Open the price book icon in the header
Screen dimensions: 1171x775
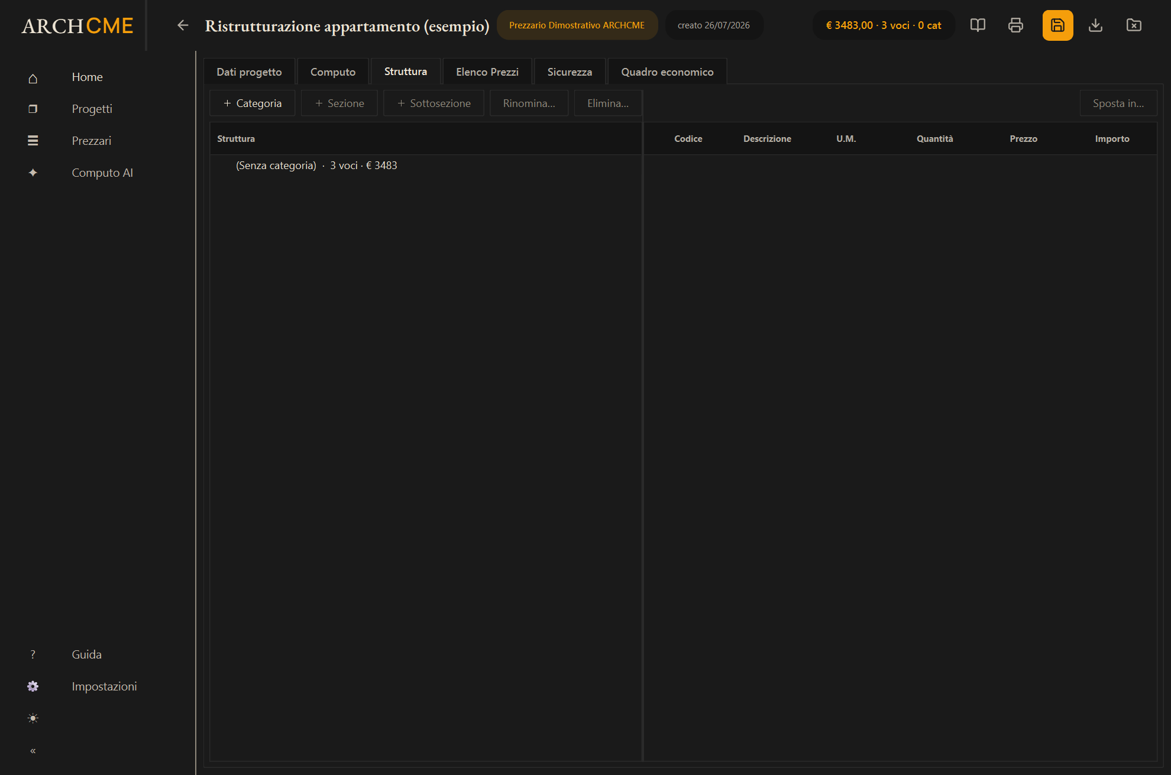pos(978,25)
